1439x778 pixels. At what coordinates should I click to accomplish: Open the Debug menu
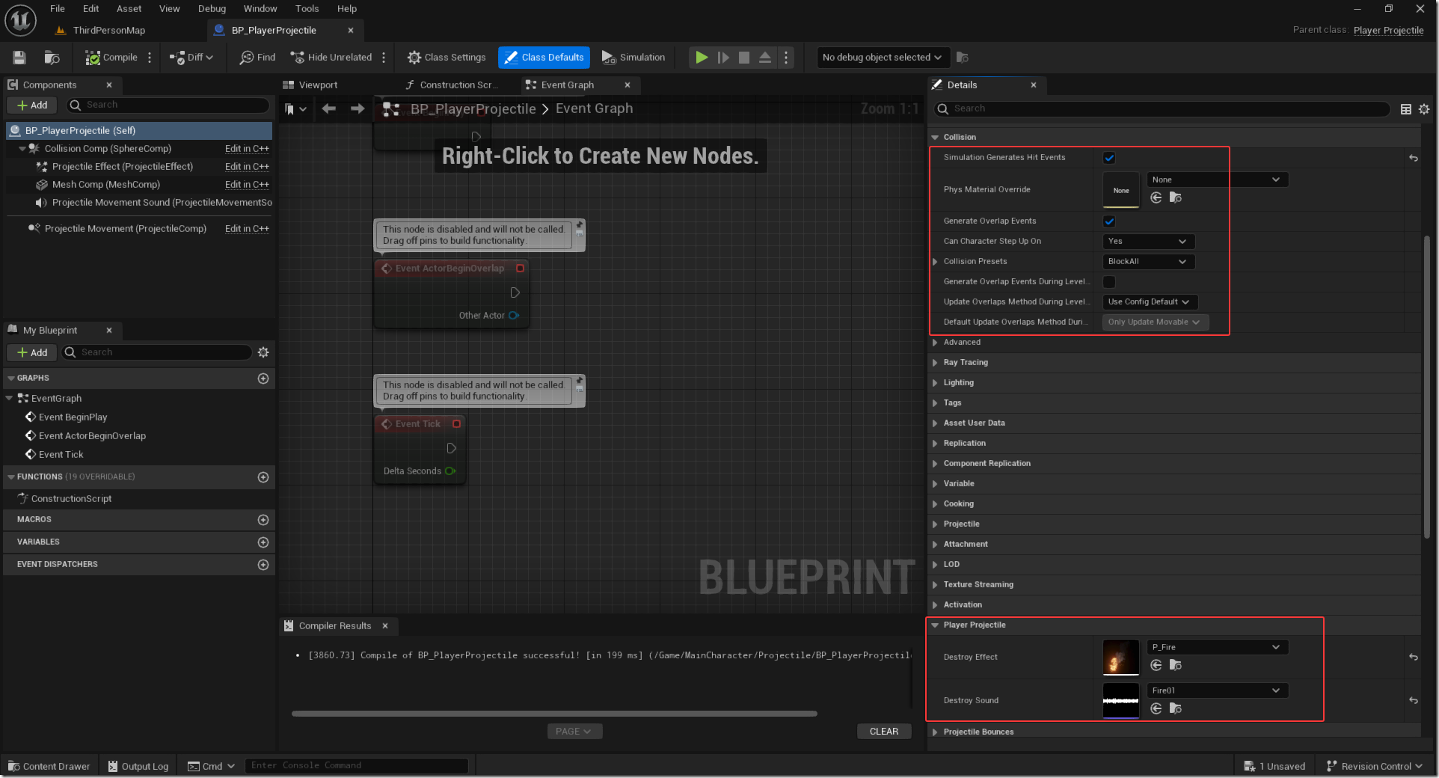pos(212,9)
